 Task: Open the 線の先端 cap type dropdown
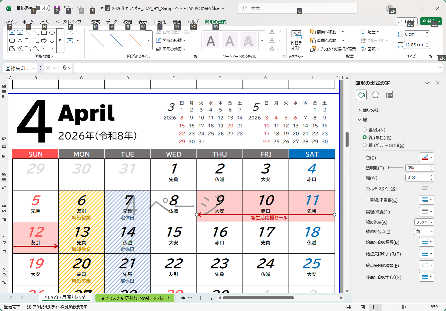tap(424, 222)
